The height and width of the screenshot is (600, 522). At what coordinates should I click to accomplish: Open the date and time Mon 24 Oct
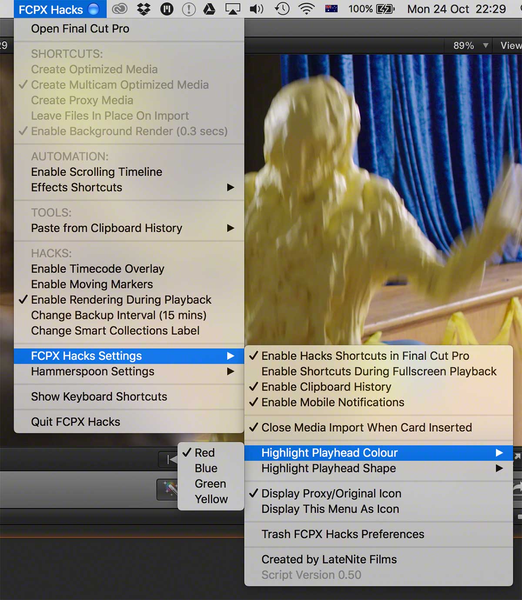point(456,9)
